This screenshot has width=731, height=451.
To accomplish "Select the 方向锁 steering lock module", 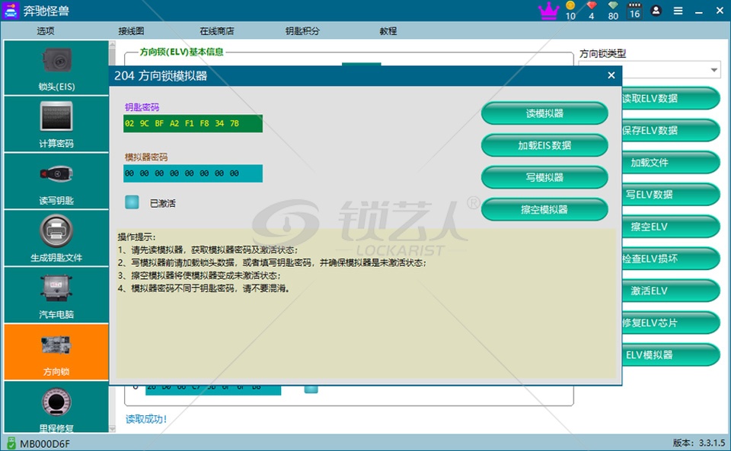I will click(x=56, y=352).
